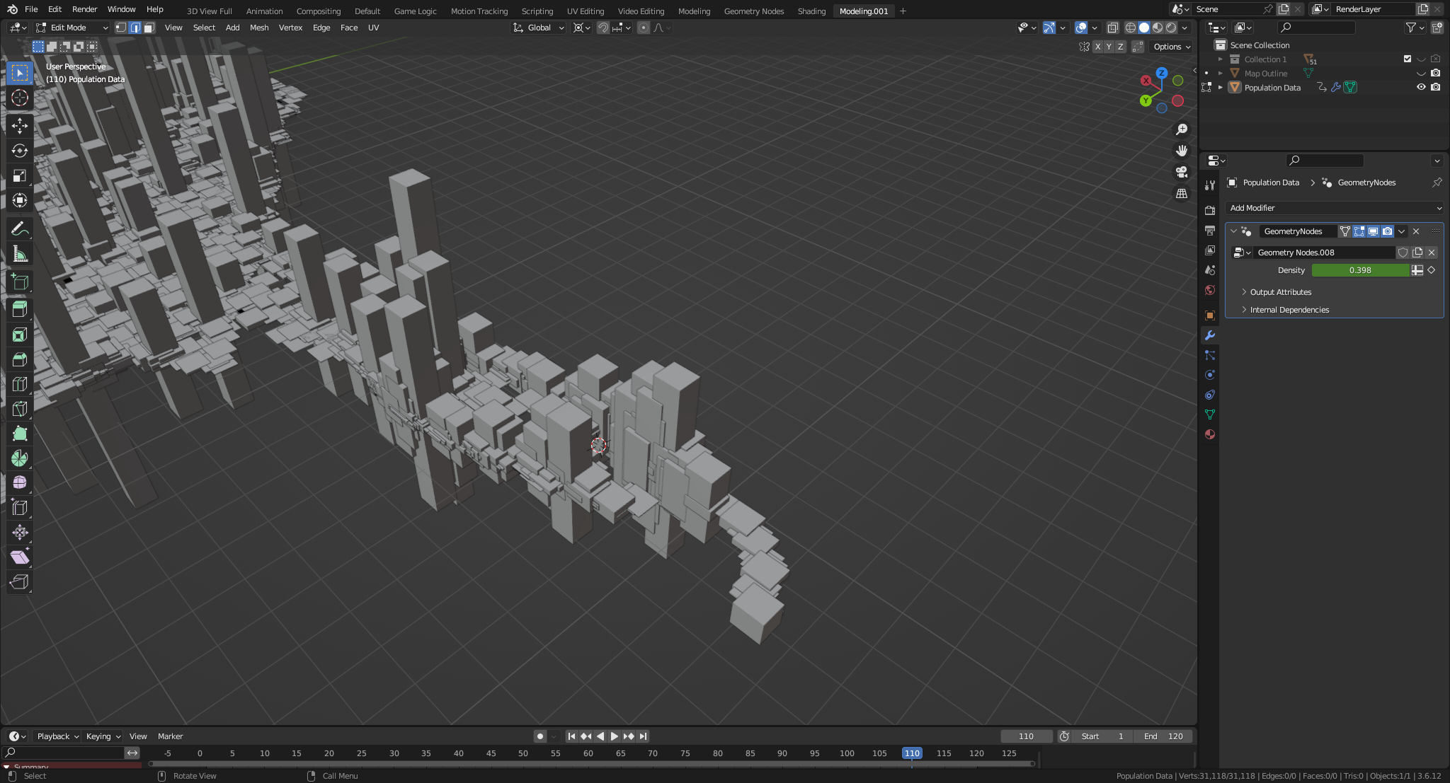1450x783 pixels.
Task: Select the Edge Slide tool
Action: coord(20,508)
